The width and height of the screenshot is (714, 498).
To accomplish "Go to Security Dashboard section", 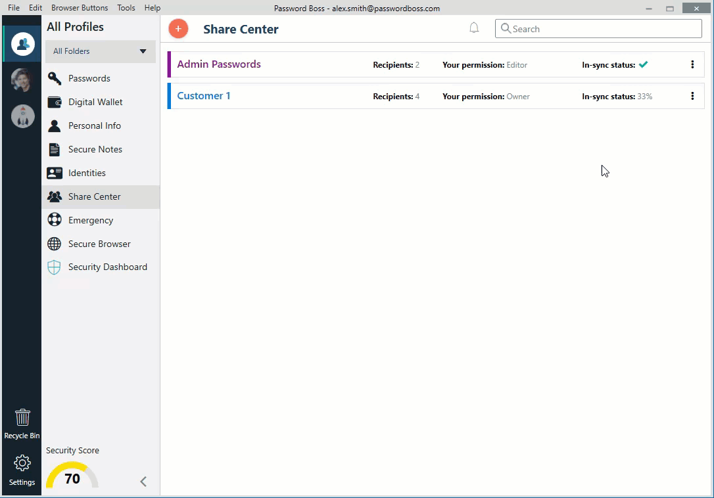I will (101, 267).
